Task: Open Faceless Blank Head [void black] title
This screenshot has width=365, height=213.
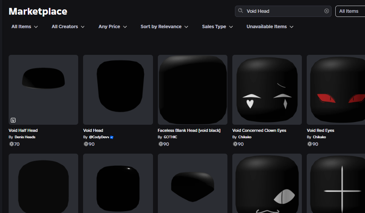Action: (x=189, y=130)
